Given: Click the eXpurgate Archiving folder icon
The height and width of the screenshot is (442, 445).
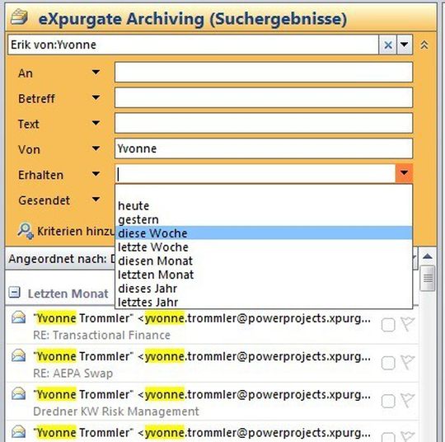Looking at the screenshot, I should (x=19, y=17).
